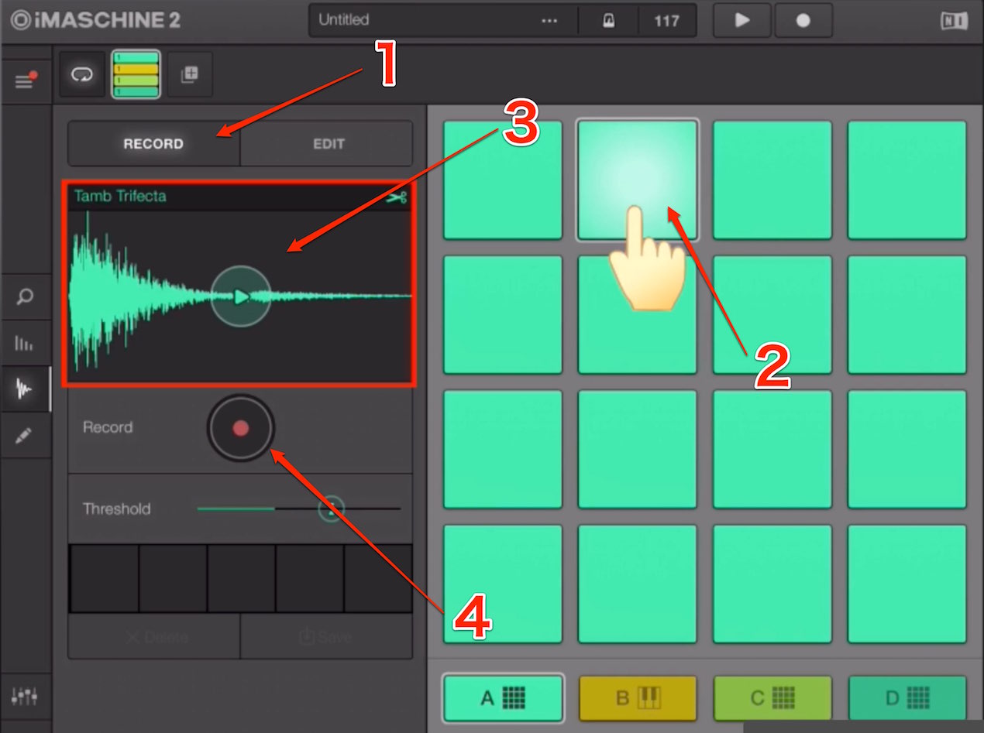Open the pencil edit sidebar icon
This screenshot has width=984, height=733.
click(25, 435)
